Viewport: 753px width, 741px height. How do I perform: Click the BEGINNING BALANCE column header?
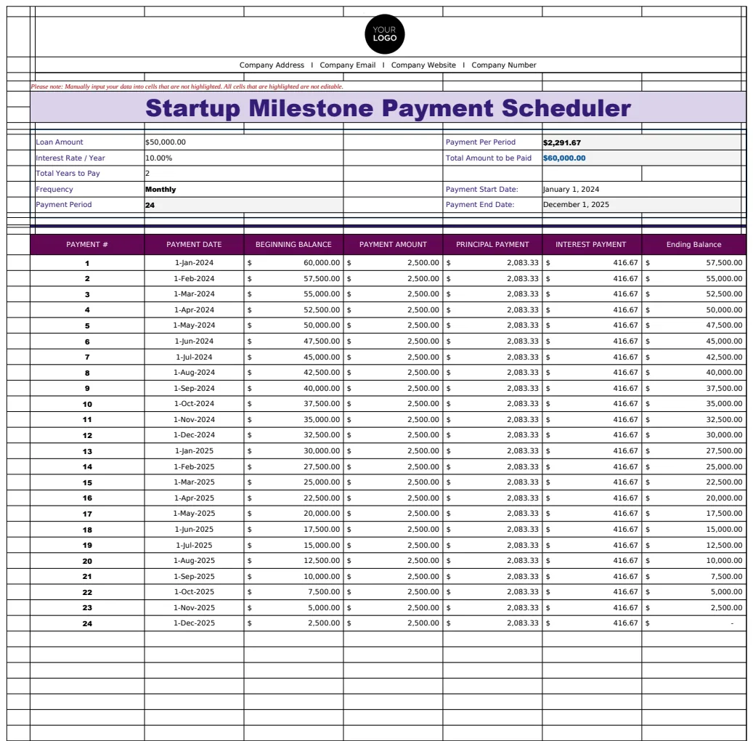pyautogui.click(x=293, y=245)
